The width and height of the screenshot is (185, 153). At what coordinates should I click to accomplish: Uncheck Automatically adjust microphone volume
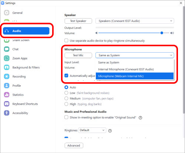pyautogui.click(x=66, y=76)
